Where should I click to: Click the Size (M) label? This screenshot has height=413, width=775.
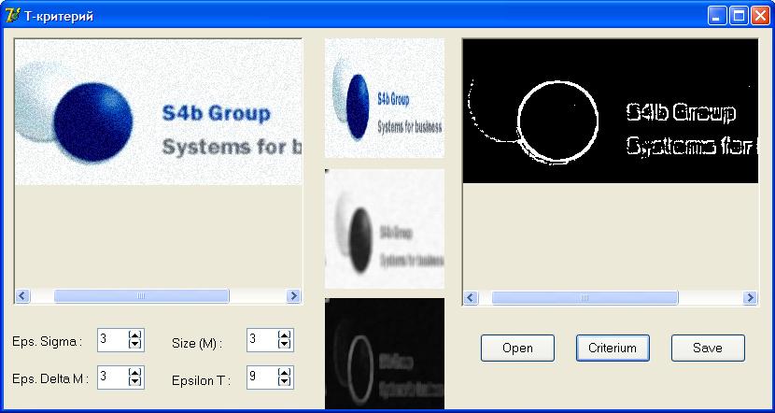click(x=197, y=343)
